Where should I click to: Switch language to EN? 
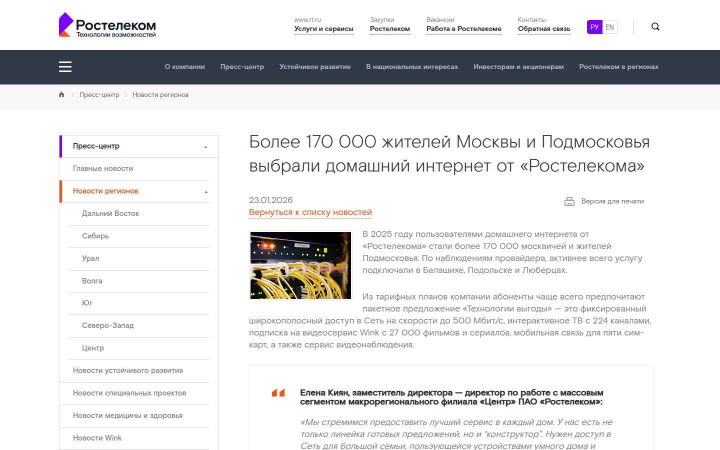(609, 27)
